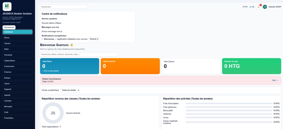Change currency via $ HTG selector
The width and height of the screenshot is (283, 129).
tap(245, 7)
